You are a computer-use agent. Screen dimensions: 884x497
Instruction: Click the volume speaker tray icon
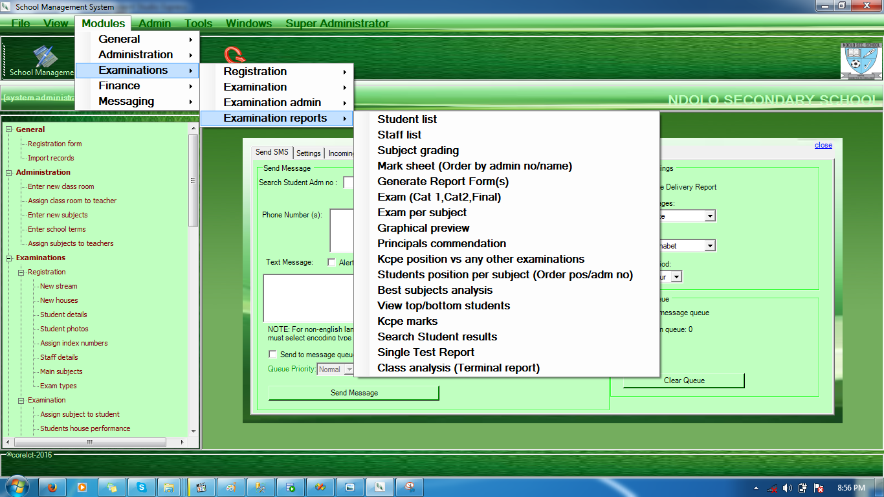point(788,488)
